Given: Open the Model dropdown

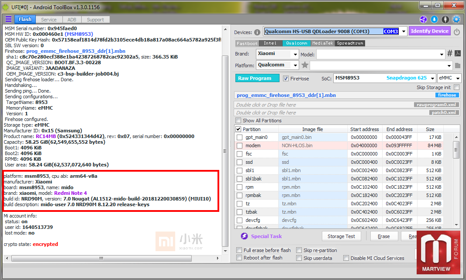Looking at the screenshot, I should point(442,55).
